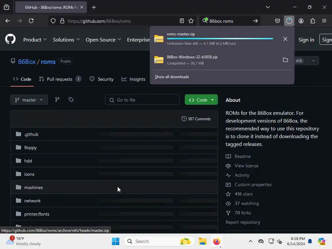Image resolution: width=332 pixels, height=249 pixels.
Task: Open the notifications bell in taskbar
Action: click(x=310, y=241)
